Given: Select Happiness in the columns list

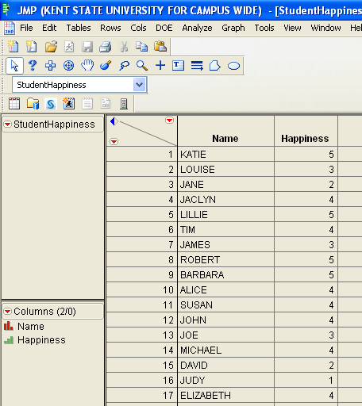Looking at the screenshot, I should [41, 340].
